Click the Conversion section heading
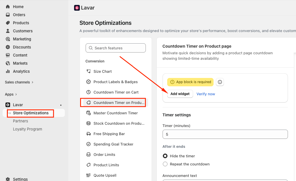 95,61
